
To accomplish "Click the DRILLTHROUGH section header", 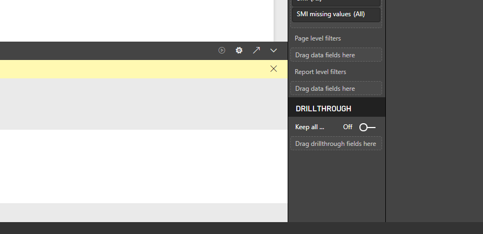I will 337,109.
